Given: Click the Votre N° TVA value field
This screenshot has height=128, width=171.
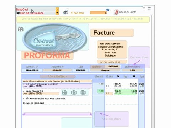Looking at the screenshot, I should point(32,70).
